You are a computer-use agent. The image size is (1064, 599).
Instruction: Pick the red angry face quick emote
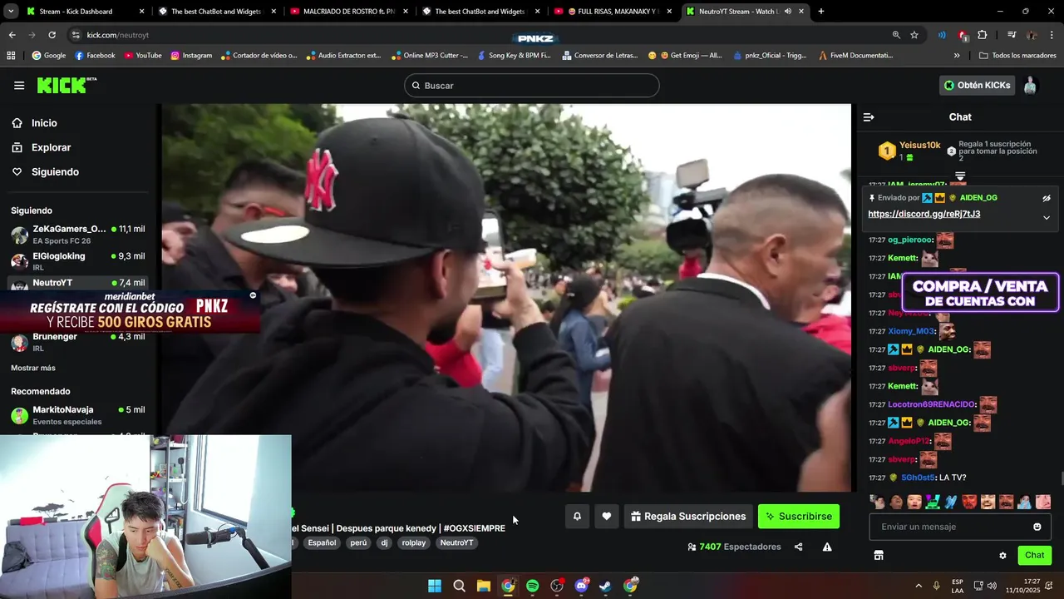pyautogui.click(x=969, y=502)
